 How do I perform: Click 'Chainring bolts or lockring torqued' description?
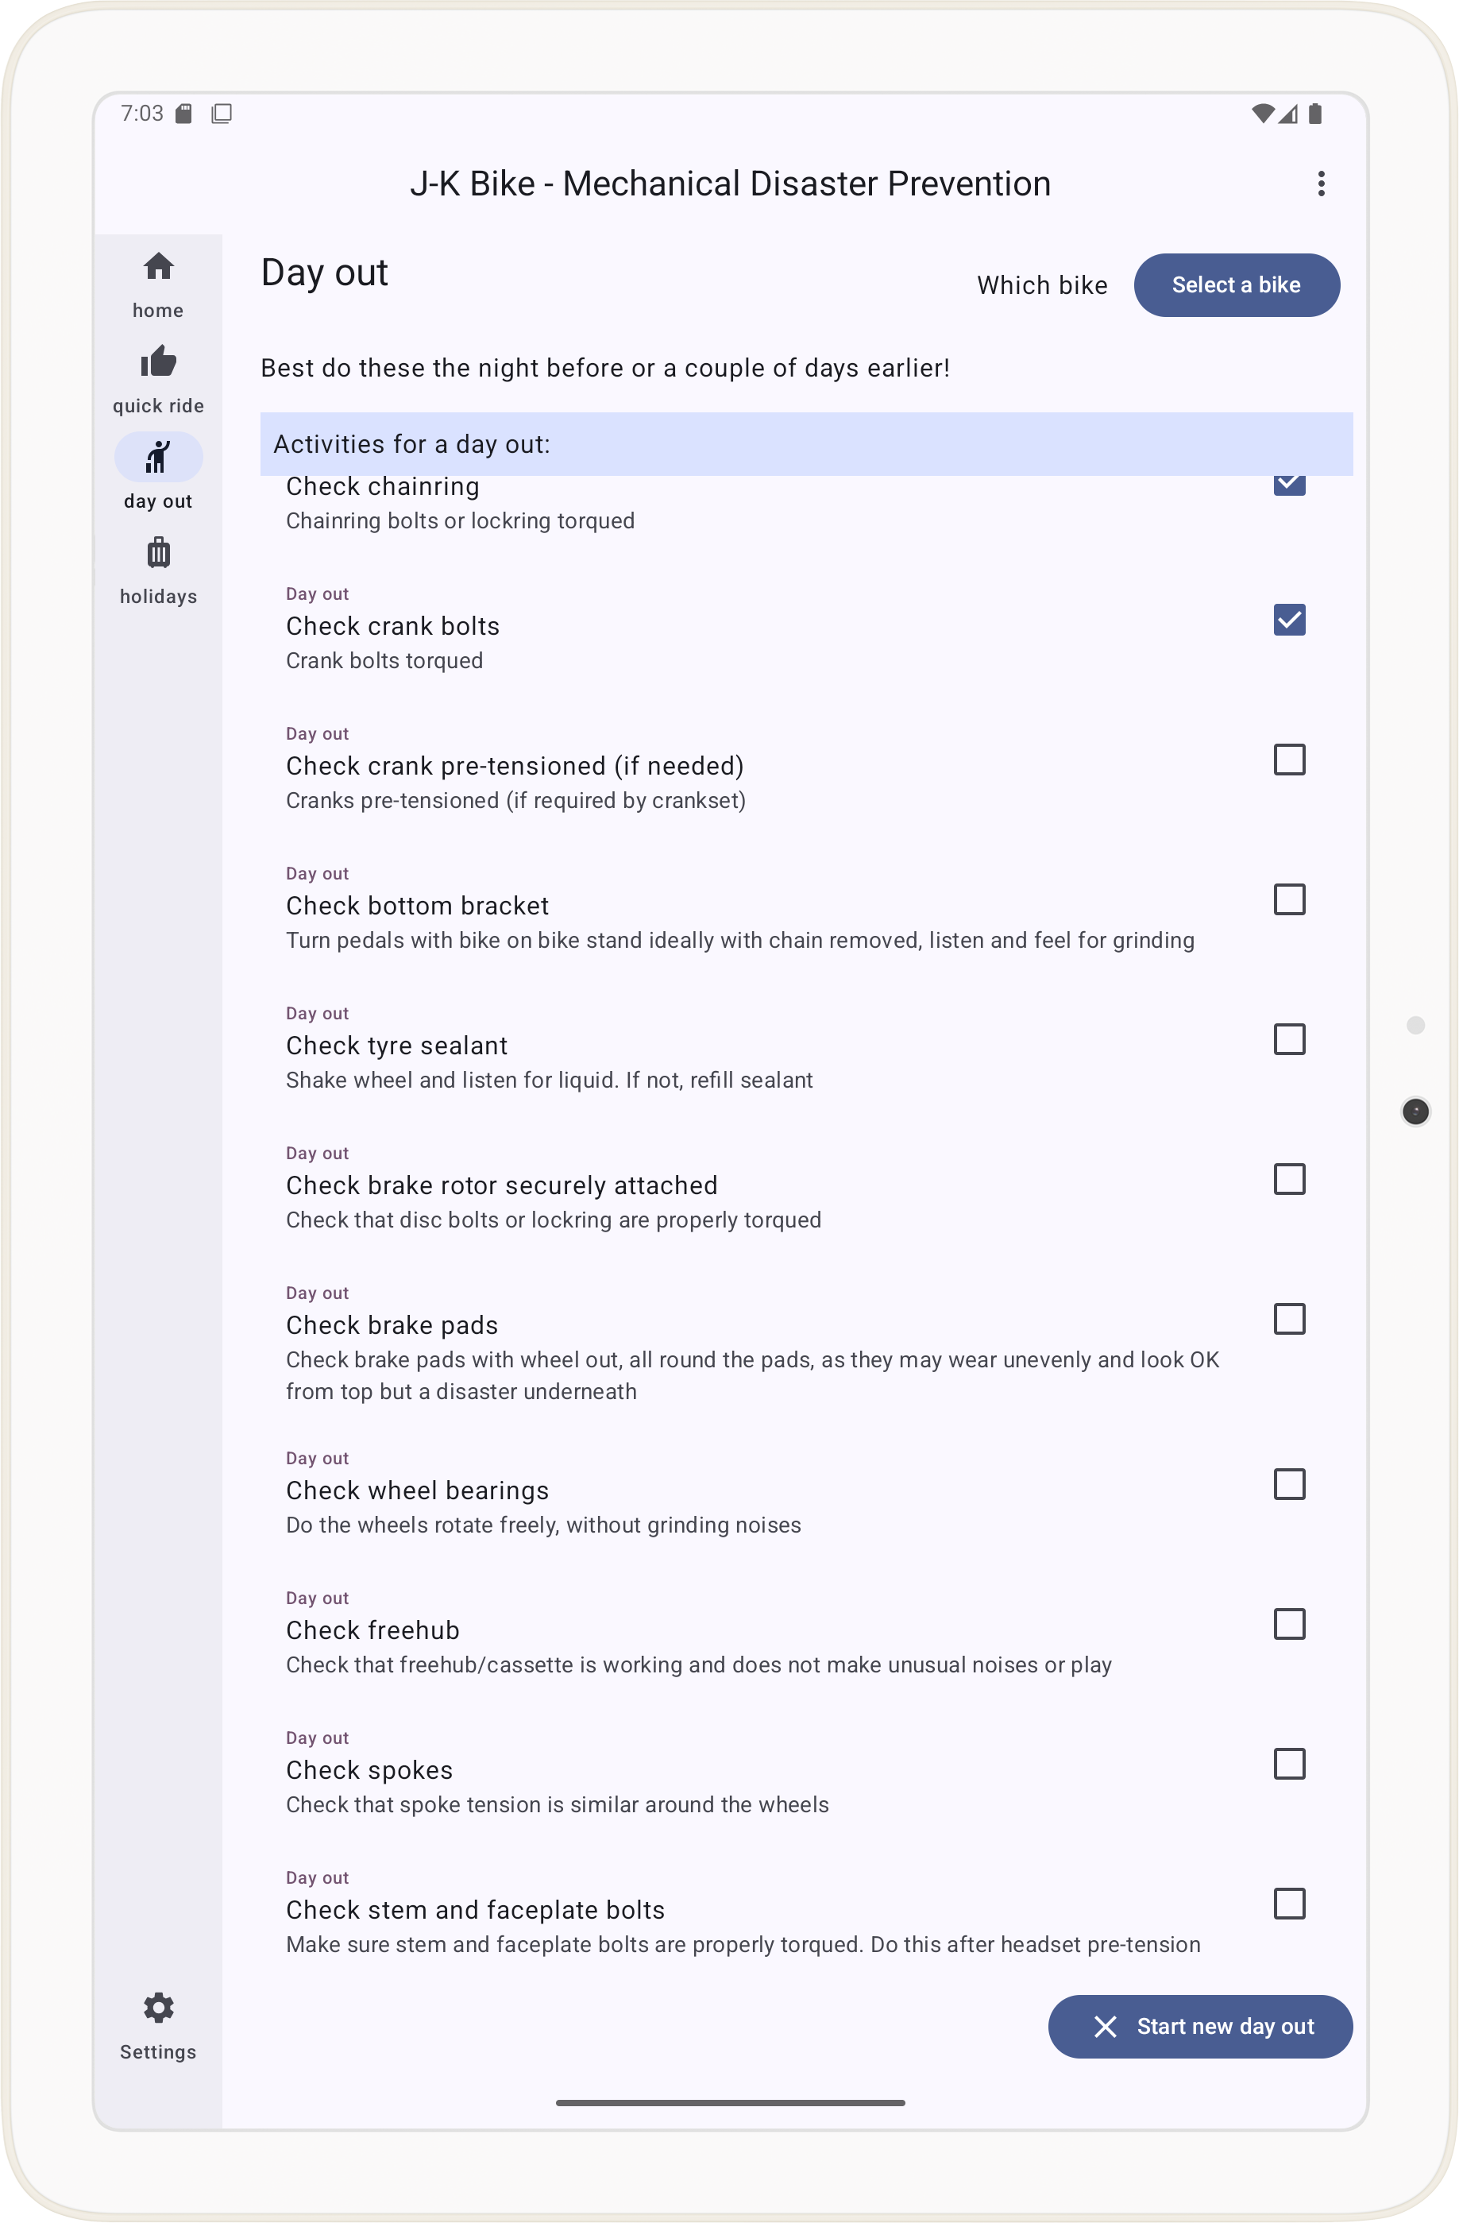460,520
